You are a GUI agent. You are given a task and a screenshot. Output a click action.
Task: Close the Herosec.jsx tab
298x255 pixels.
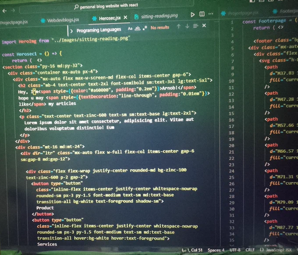coord(125,17)
